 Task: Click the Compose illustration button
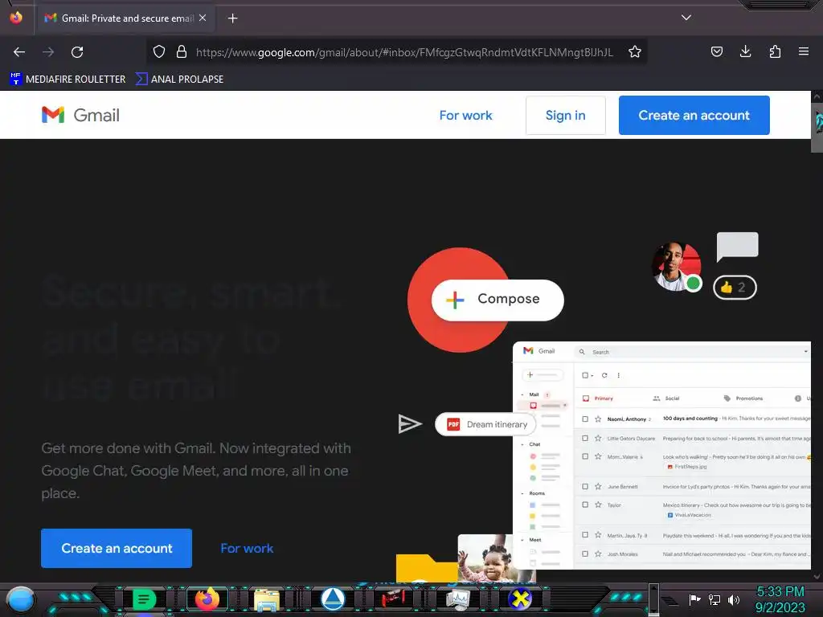tap(497, 300)
